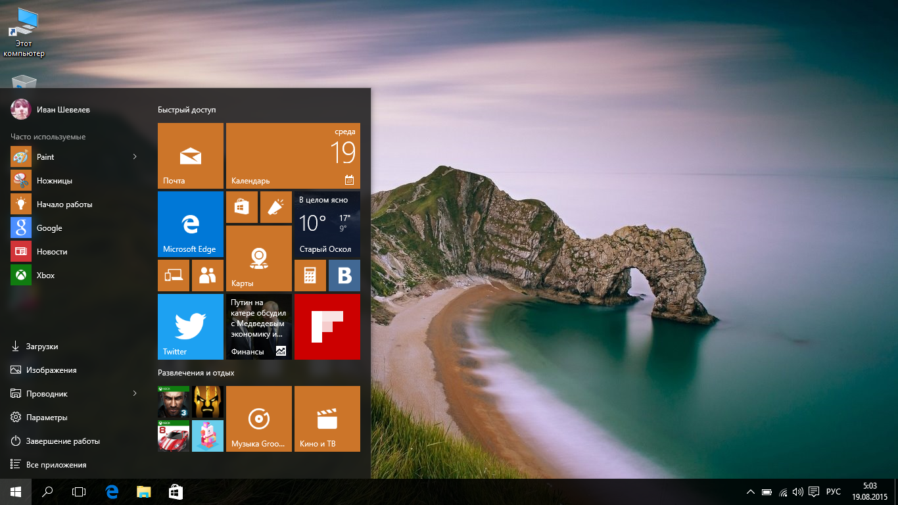Image resolution: width=898 pixels, height=505 pixels.
Task: Open the Calculator small tile
Action: (310, 276)
